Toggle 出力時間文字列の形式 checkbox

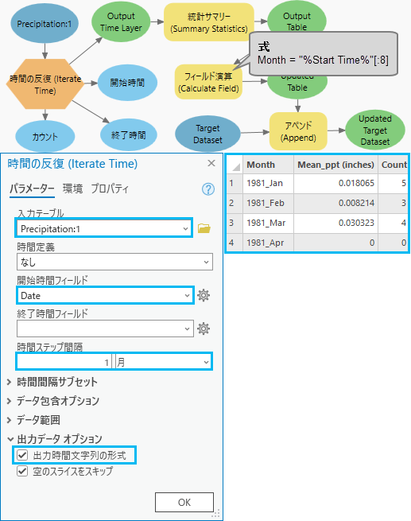(22, 455)
